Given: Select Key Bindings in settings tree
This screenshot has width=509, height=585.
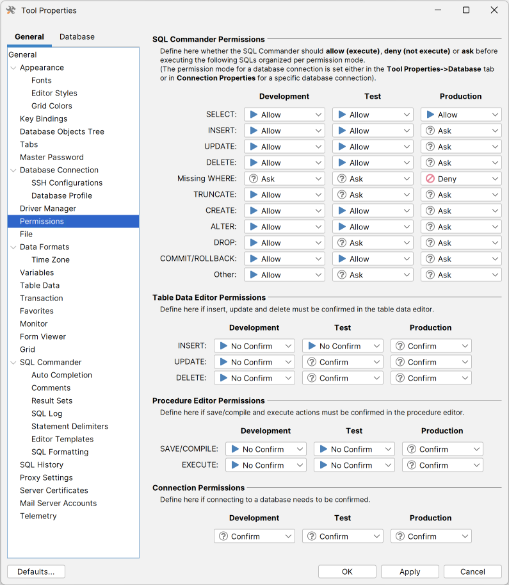Looking at the screenshot, I should point(44,119).
